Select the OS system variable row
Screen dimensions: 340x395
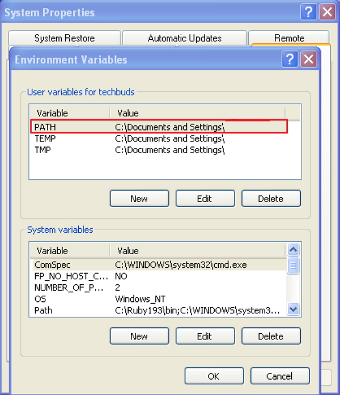click(159, 299)
